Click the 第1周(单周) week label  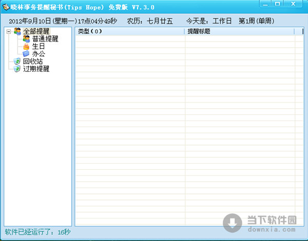256,21
